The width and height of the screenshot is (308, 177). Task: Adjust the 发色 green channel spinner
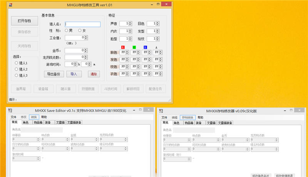138,60
